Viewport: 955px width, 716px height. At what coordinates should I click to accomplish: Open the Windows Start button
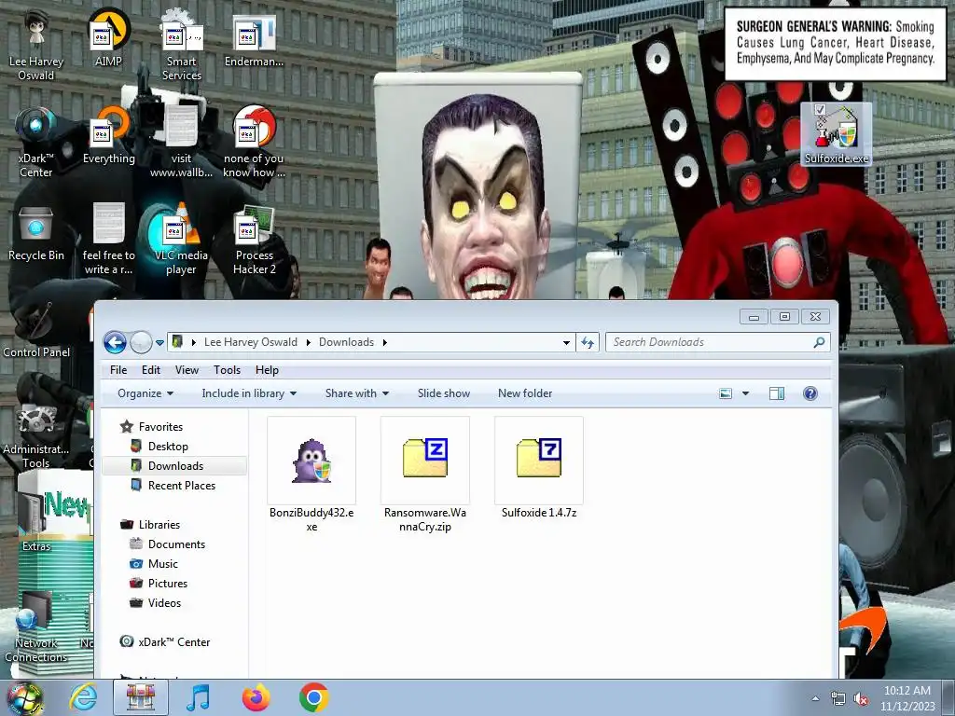[24, 697]
